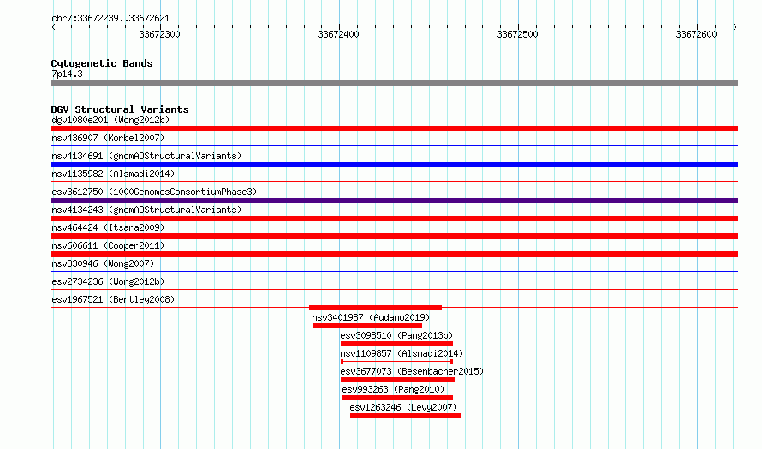Click the red esv3098510 variant bar
The width and height of the screenshot is (762, 449).
point(396,344)
